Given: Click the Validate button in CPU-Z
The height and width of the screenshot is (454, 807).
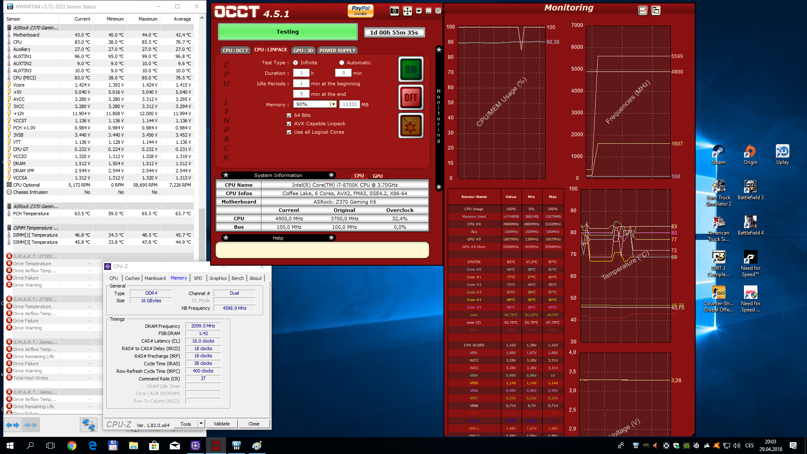Looking at the screenshot, I should click(222, 424).
